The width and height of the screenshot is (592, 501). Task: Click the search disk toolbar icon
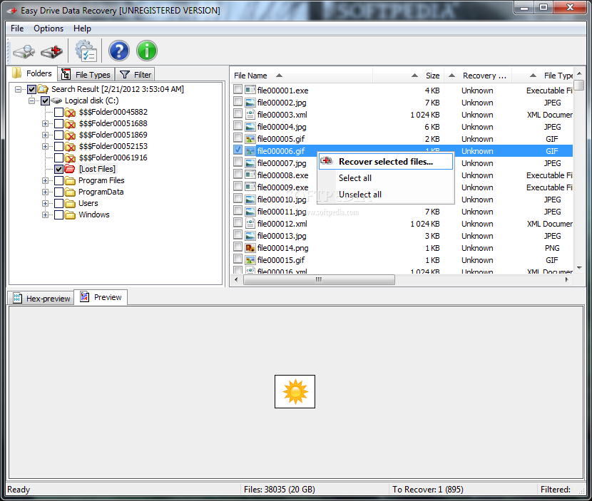point(24,51)
